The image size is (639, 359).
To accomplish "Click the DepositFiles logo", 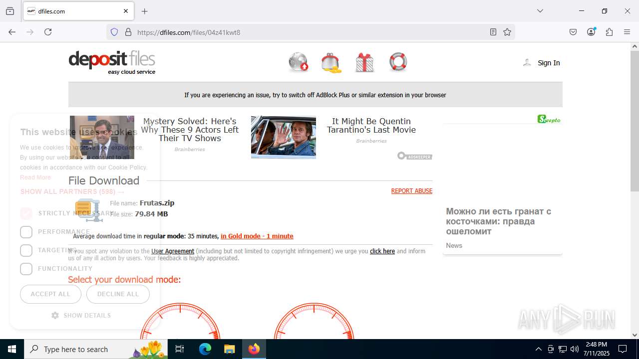I will pyautogui.click(x=112, y=63).
